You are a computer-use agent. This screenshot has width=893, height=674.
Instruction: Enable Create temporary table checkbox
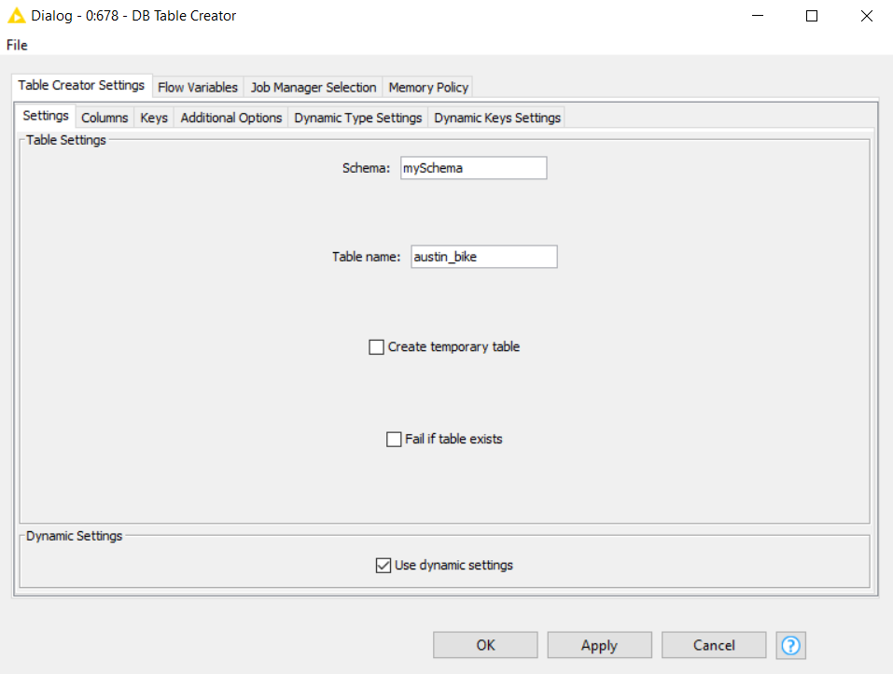pyautogui.click(x=376, y=347)
